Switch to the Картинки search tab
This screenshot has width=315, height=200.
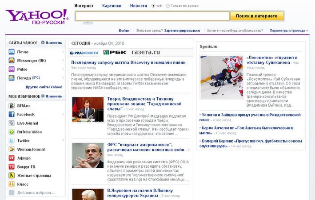[x=112, y=6]
